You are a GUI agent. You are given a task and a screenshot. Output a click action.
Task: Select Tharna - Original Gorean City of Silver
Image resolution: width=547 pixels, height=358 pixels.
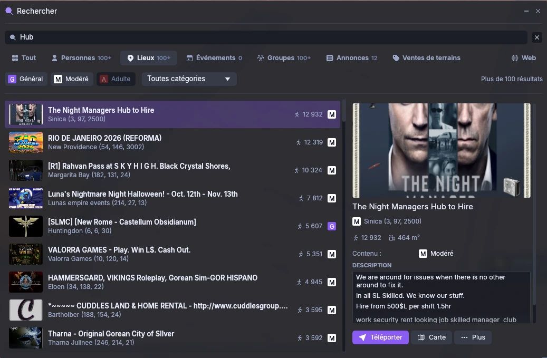coord(172,337)
